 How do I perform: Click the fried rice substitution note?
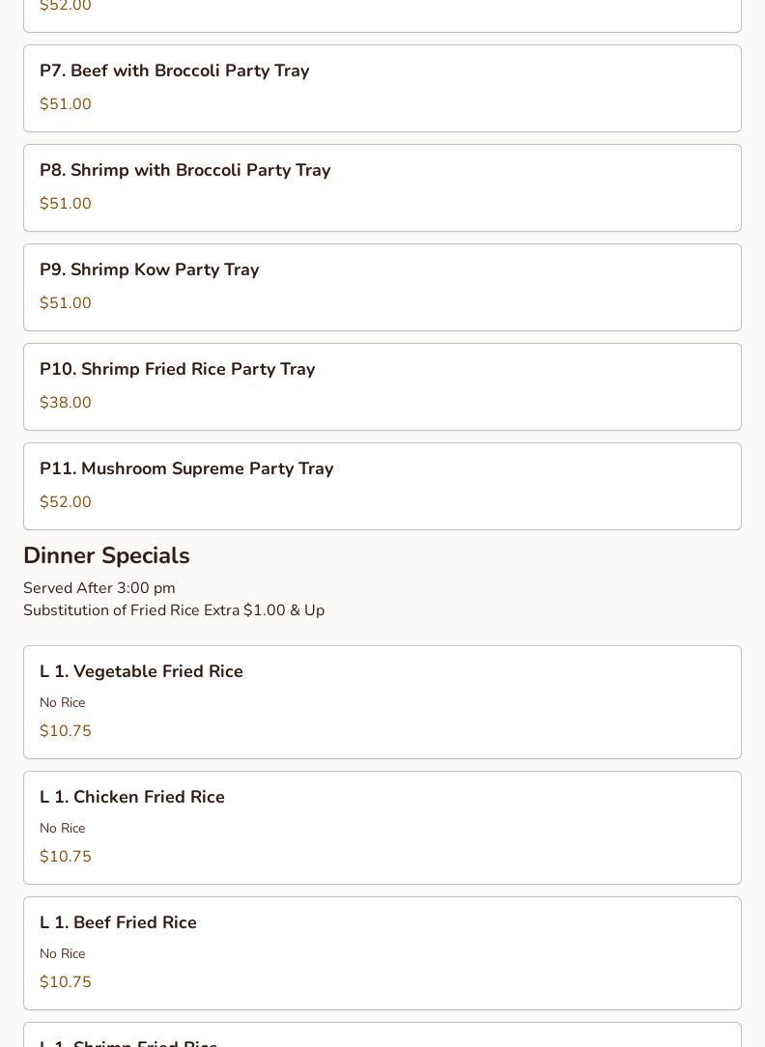tap(174, 610)
